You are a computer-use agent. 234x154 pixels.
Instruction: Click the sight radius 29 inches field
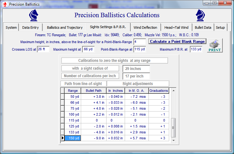[136, 68]
